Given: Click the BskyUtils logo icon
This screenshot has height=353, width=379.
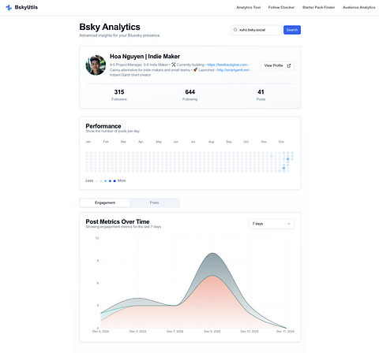Looking at the screenshot, I should pos(9,8).
